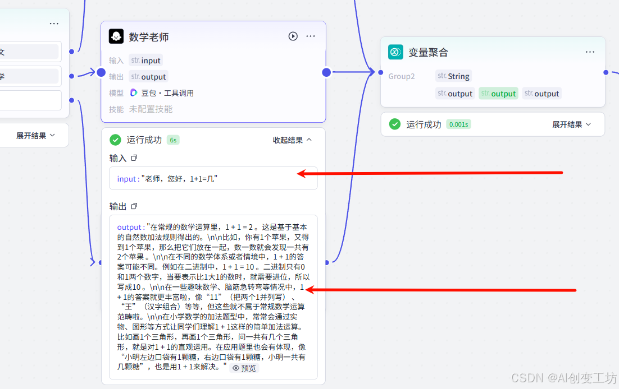The height and width of the screenshot is (389, 619).
Task: Click the 变量聚合 node title
Action: [429, 53]
